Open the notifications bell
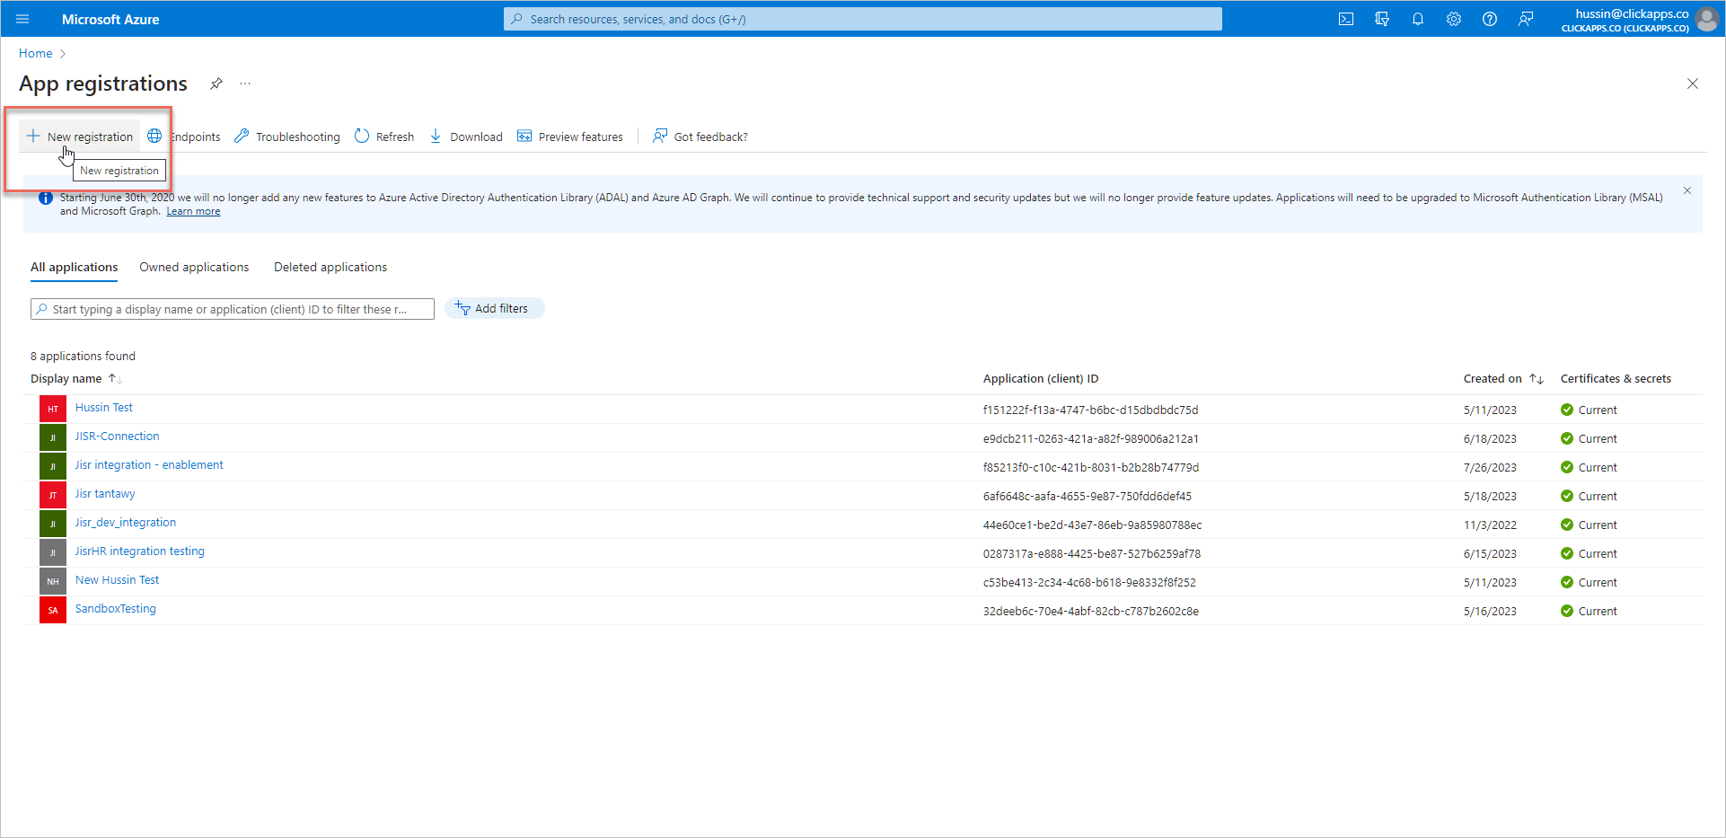 (x=1417, y=19)
